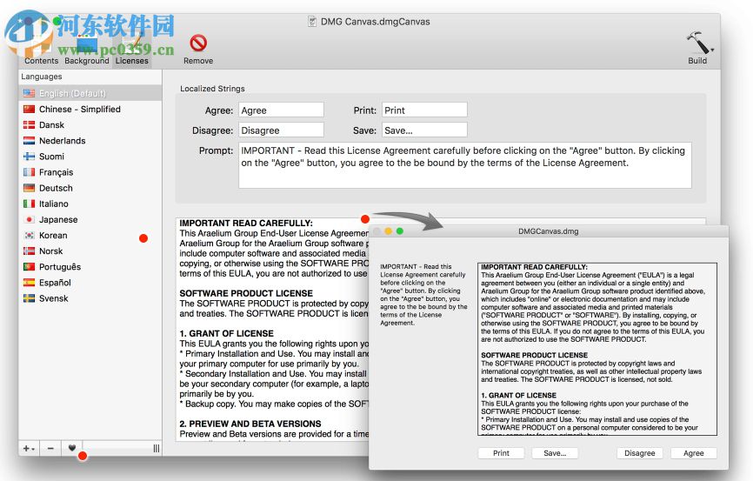The height and width of the screenshot is (481, 753).
Task: Click the sidebar resize handle icon
Action: (156, 448)
